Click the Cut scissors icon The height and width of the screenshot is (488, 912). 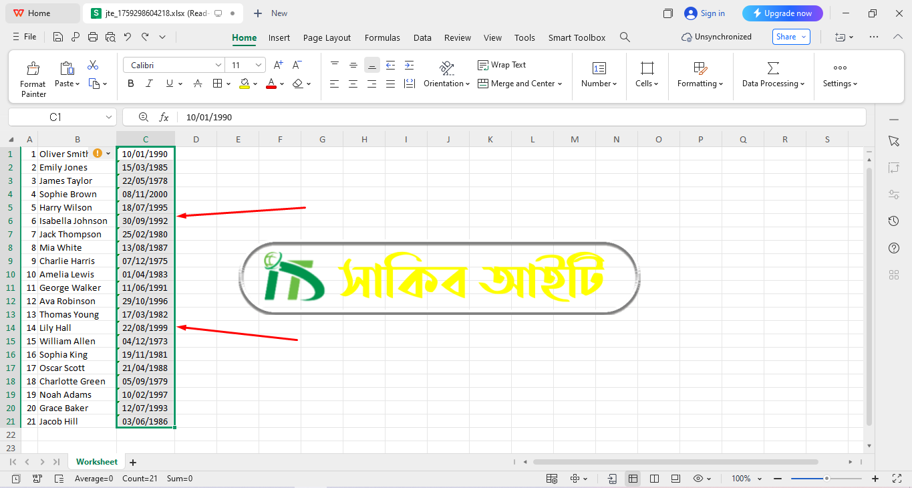93,65
